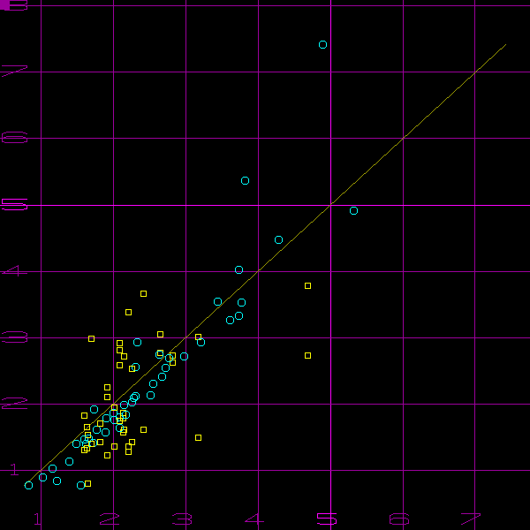Click the x-axis label 5
This screenshot has width=530, height=530.
[x=327, y=519]
